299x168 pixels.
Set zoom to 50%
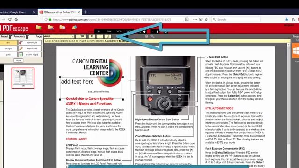109,31
